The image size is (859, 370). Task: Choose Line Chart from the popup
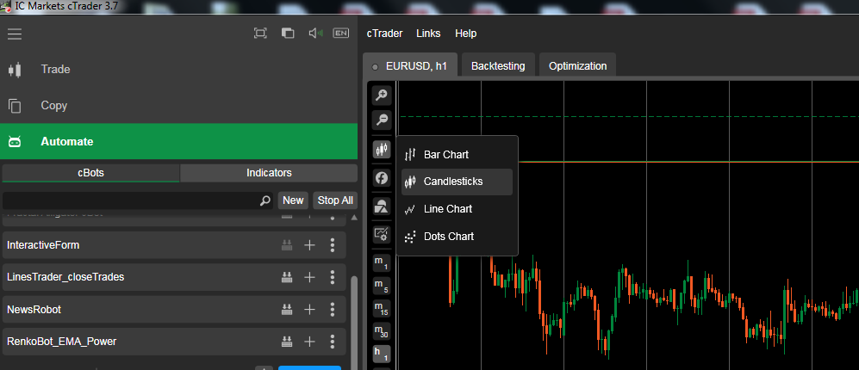point(457,209)
